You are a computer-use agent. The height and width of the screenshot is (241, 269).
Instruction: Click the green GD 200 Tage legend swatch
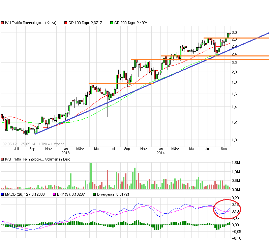click(112, 23)
